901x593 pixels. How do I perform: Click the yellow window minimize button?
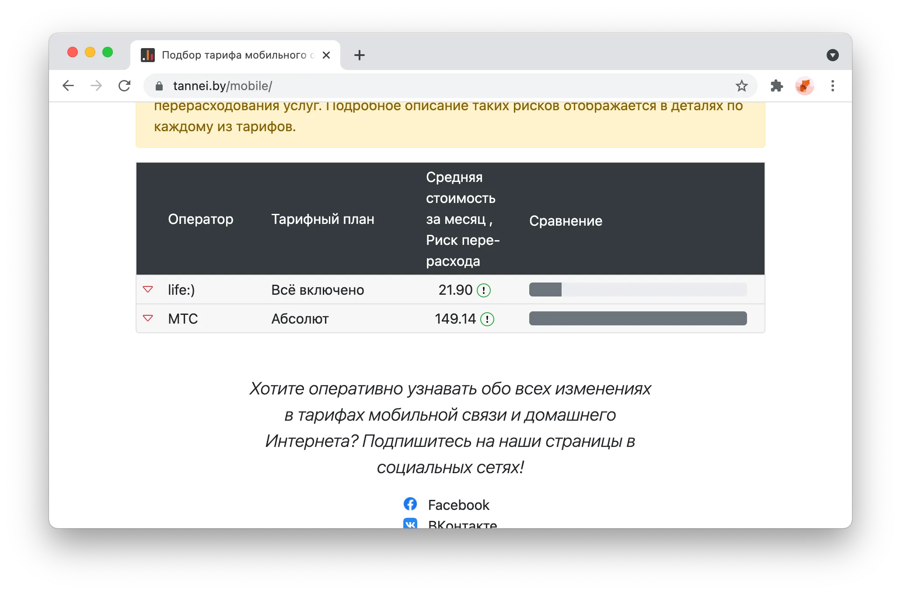click(90, 52)
